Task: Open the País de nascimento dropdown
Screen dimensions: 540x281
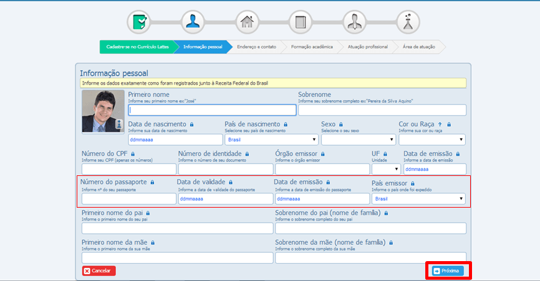Action: click(x=271, y=140)
